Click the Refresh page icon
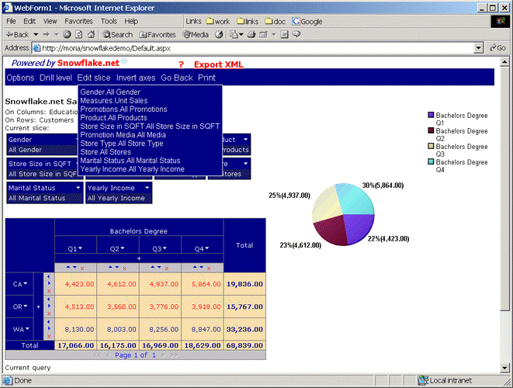Viewport: 513px width, 388px height. coord(79,34)
